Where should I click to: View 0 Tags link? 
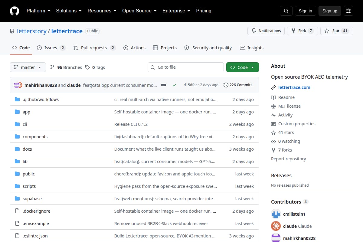click(x=95, y=67)
